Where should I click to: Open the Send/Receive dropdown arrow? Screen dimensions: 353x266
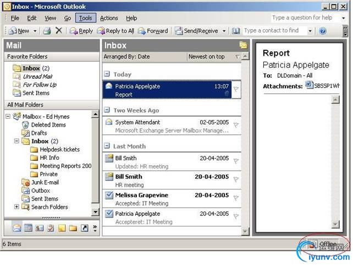tap(224, 31)
